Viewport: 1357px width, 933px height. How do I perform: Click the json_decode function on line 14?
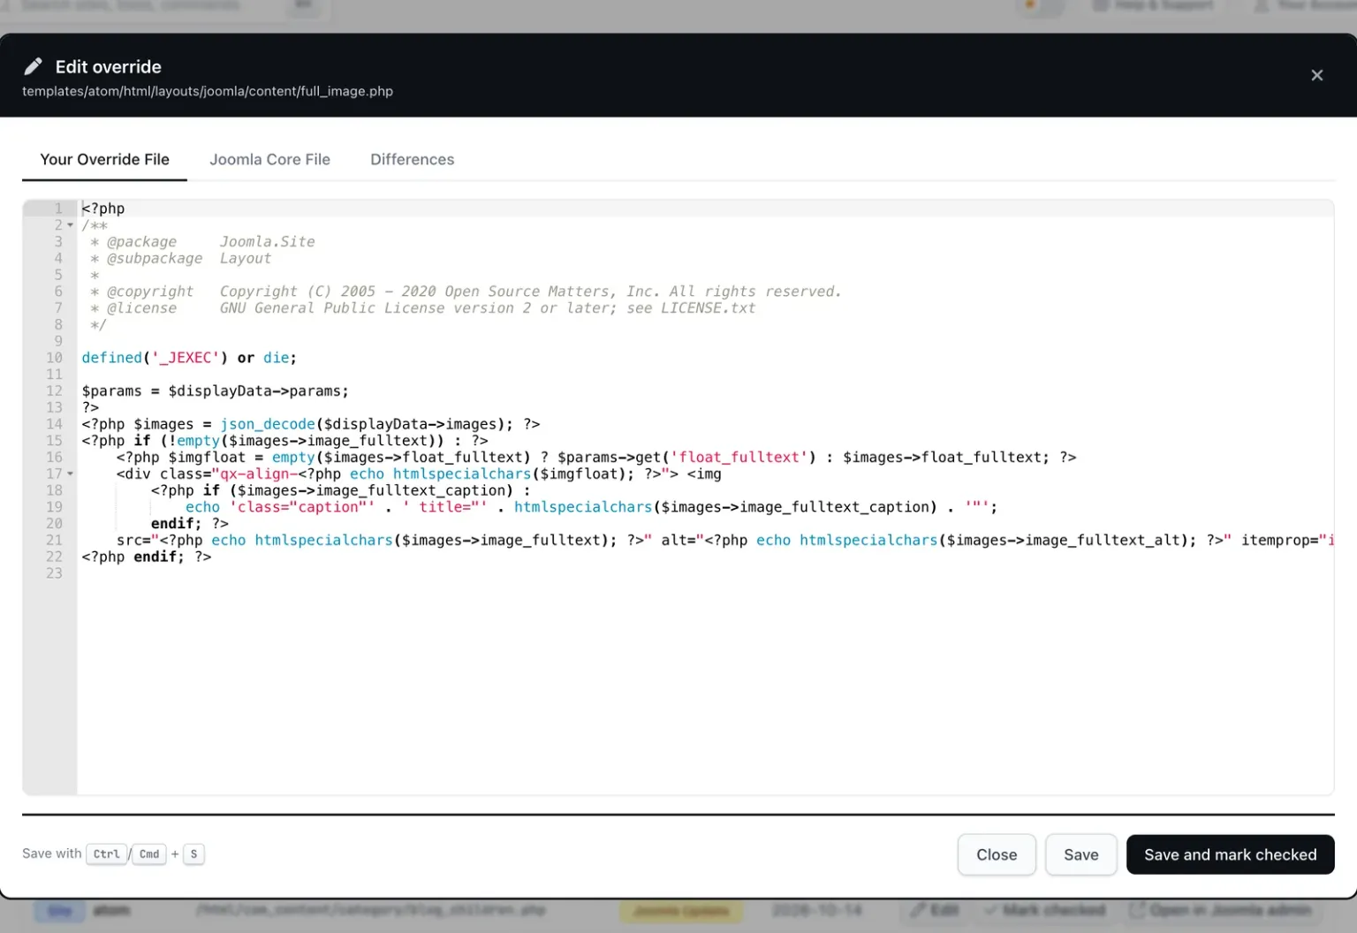point(268,424)
